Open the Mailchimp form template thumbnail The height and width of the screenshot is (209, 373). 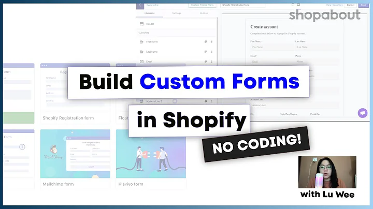pos(75,154)
